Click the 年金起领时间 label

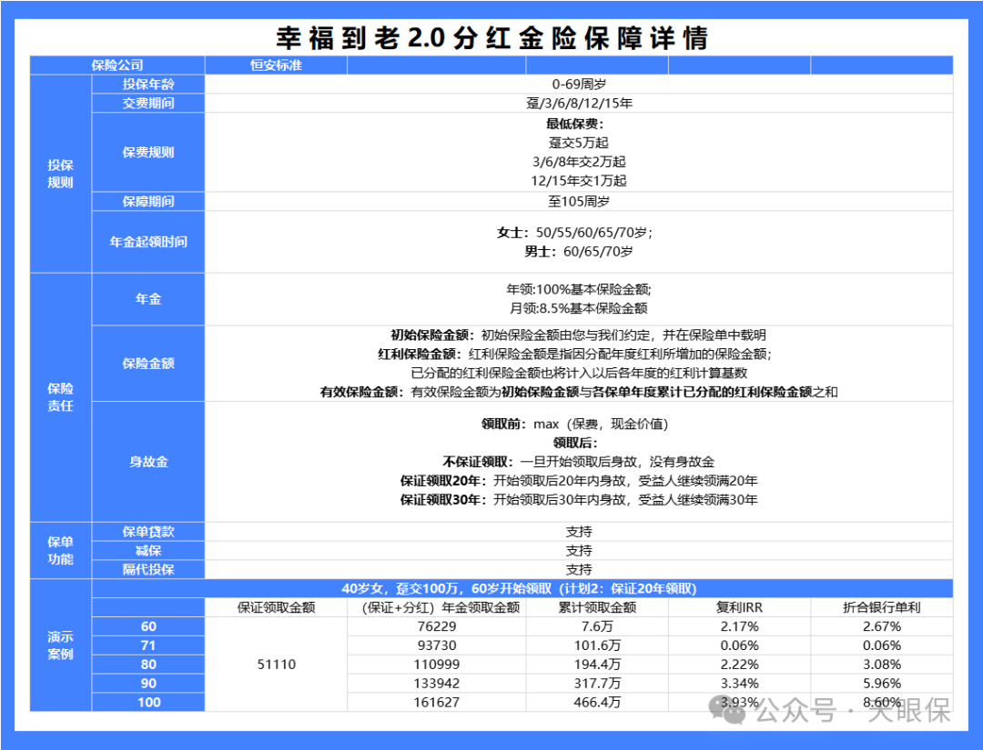(x=147, y=242)
